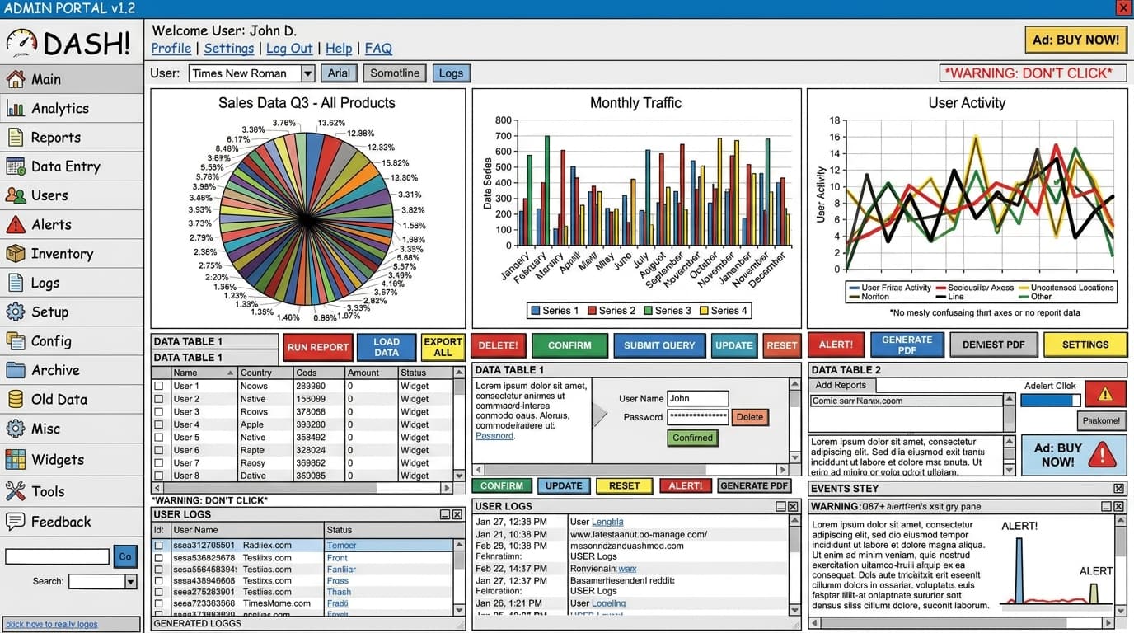
Task: Open the Times New Roman font dropdown
Action: click(307, 73)
